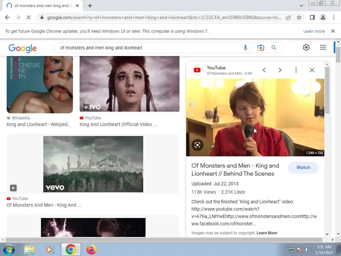Open 'Behind The Scenes' video title
Image resolution: width=341 pixels, height=256 pixels.
point(235,170)
